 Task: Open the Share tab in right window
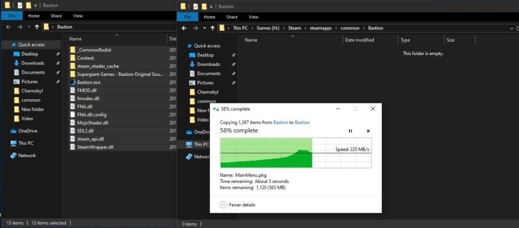pyautogui.click(x=231, y=17)
